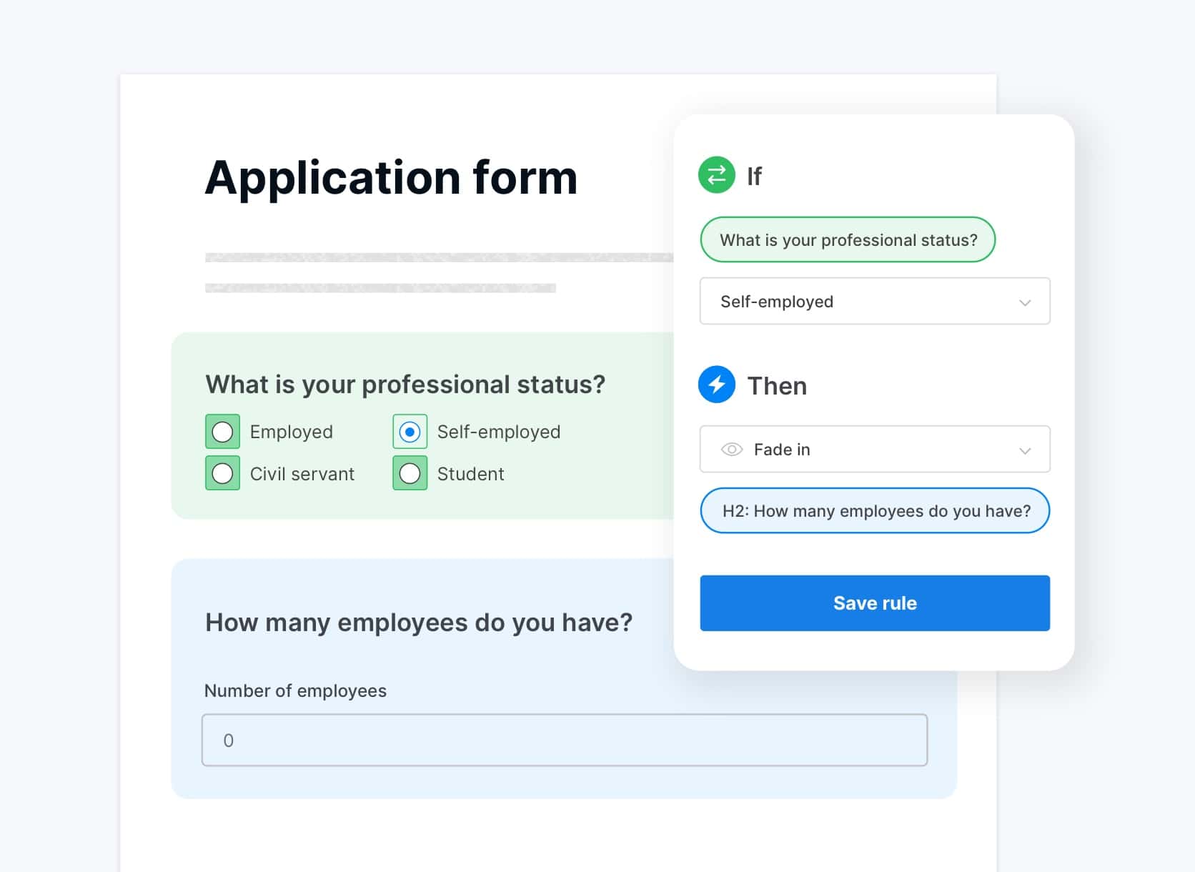Select the green-circled If rule arrows icon
Screen dimensions: 1195x872
(x=717, y=174)
